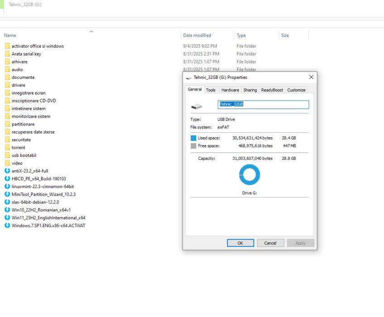Click the Properties dialog title drive icon
This screenshot has width=384, height=317.
(188, 78)
